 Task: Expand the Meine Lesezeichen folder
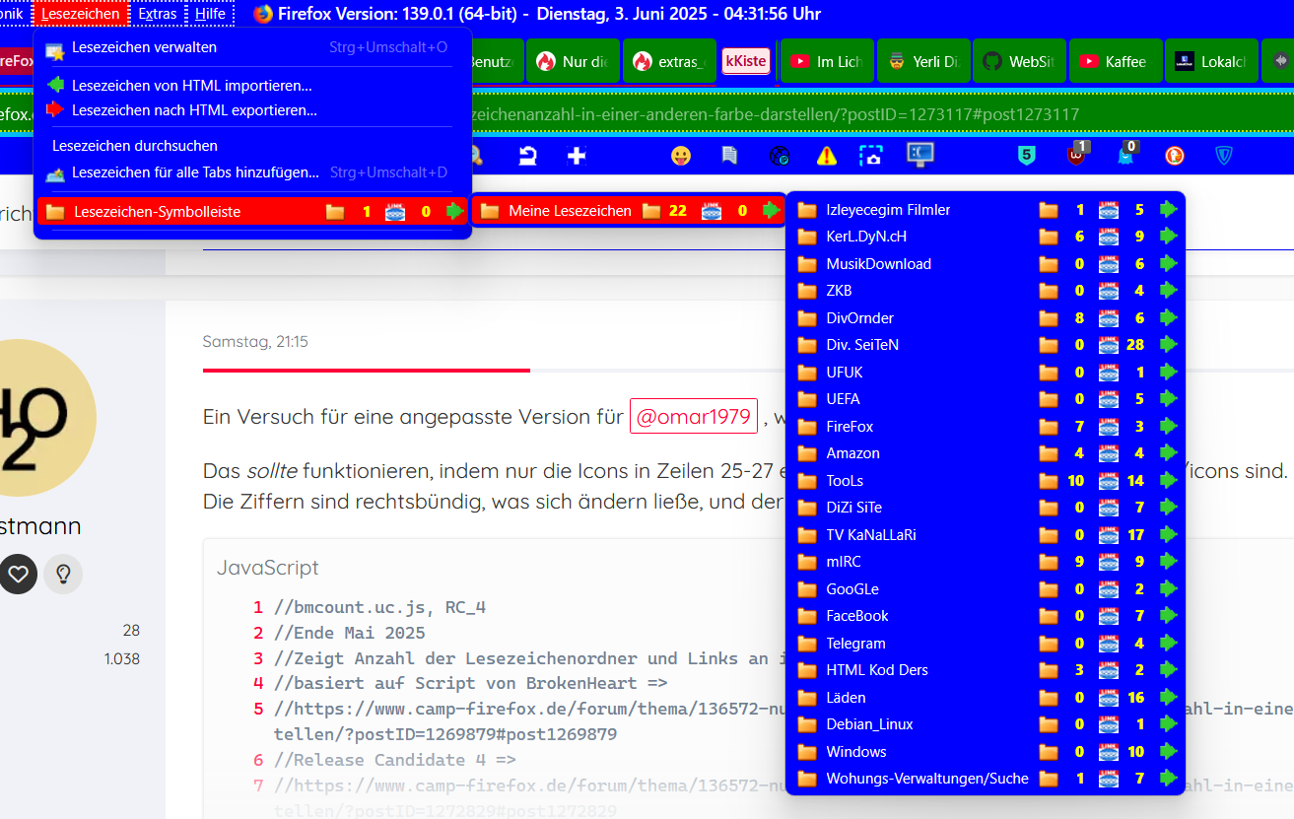coord(628,210)
